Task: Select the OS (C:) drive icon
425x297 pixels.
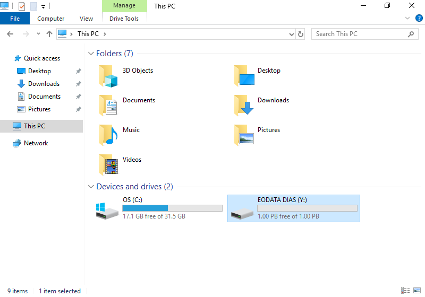Action: (107, 211)
